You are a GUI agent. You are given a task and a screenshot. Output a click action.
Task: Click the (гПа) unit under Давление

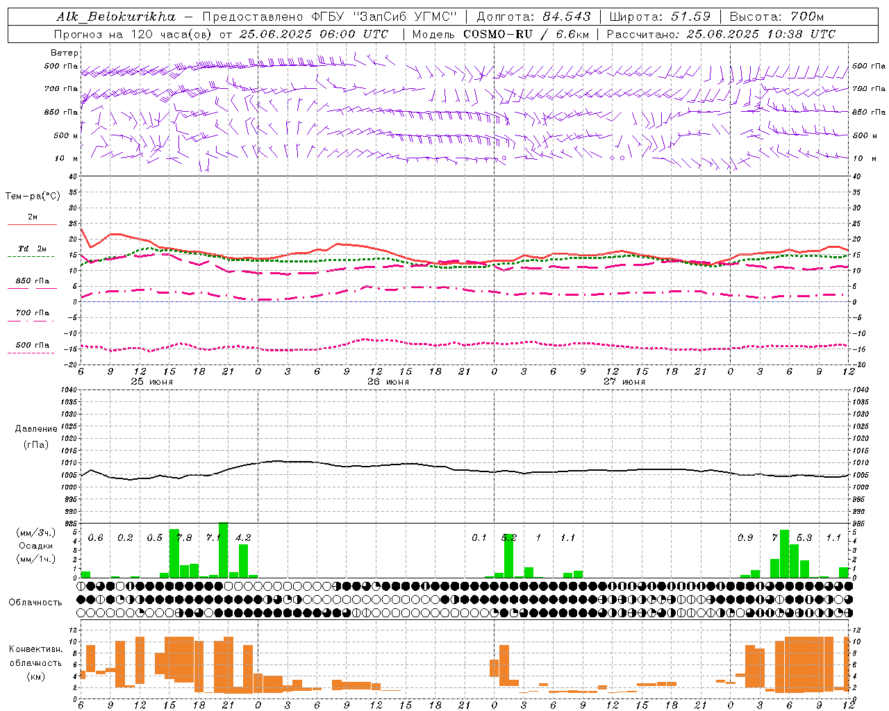pyautogui.click(x=36, y=445)
